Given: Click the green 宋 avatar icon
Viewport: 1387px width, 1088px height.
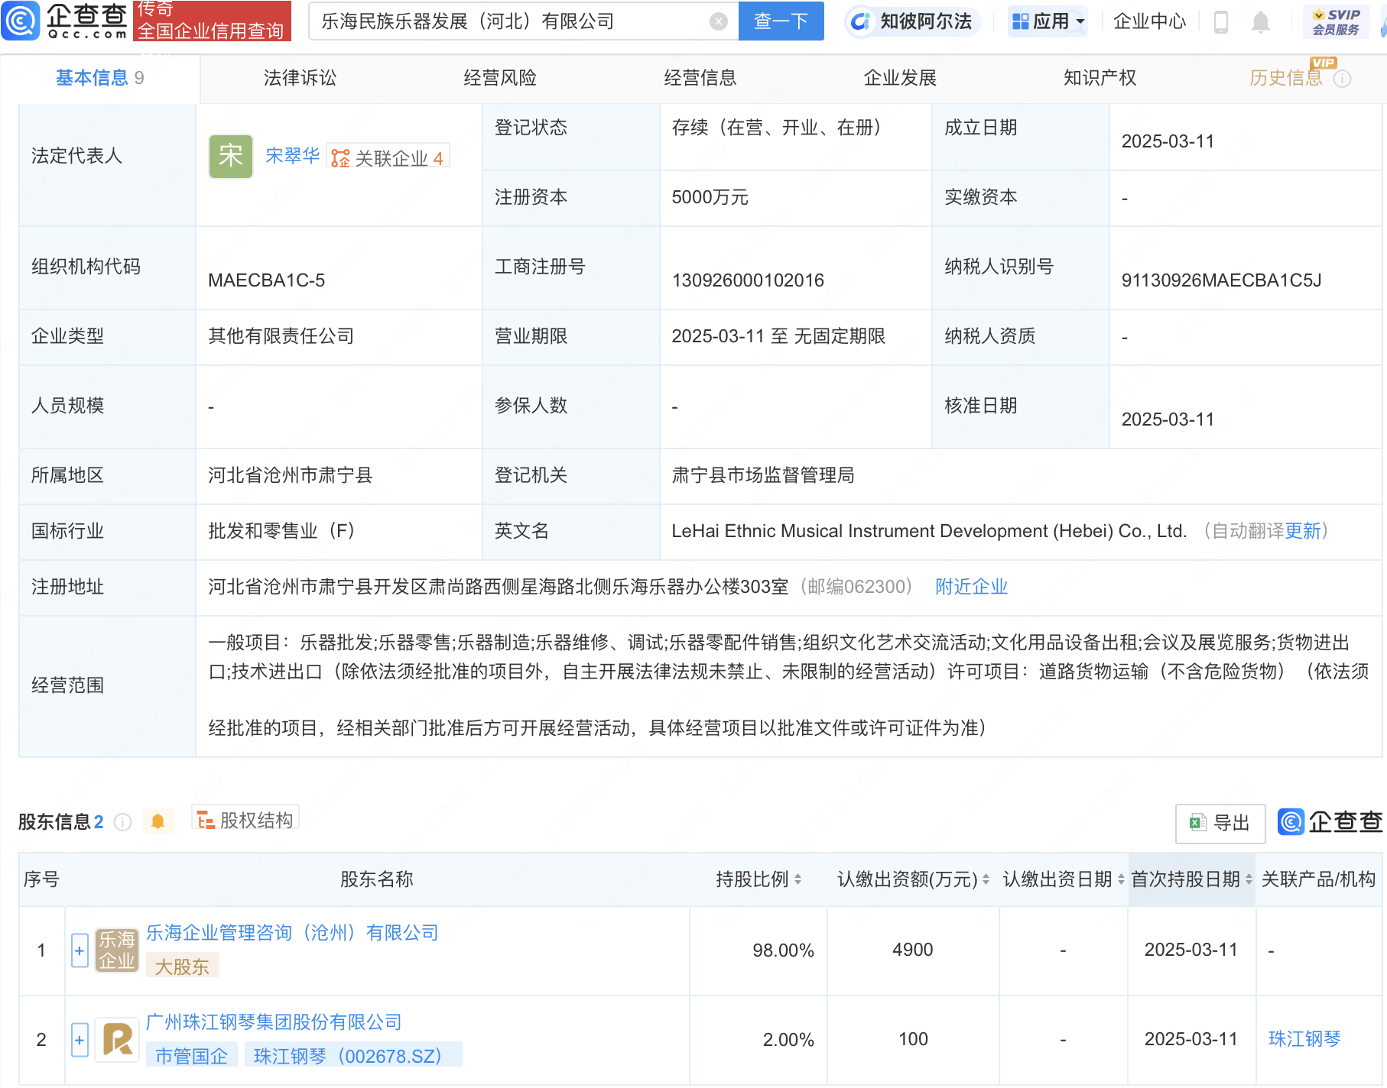Looking at the screenshot, I should (231, 157).
